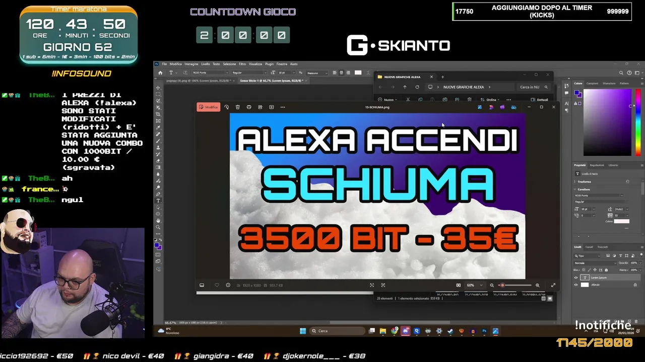Click the refresh icon in File Explorer

(417, 87)
